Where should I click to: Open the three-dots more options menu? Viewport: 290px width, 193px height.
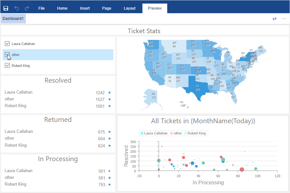tap(284, 19)
